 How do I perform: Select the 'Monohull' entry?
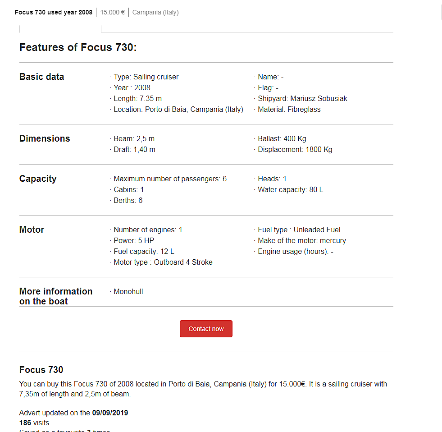[x=128, y=292]
